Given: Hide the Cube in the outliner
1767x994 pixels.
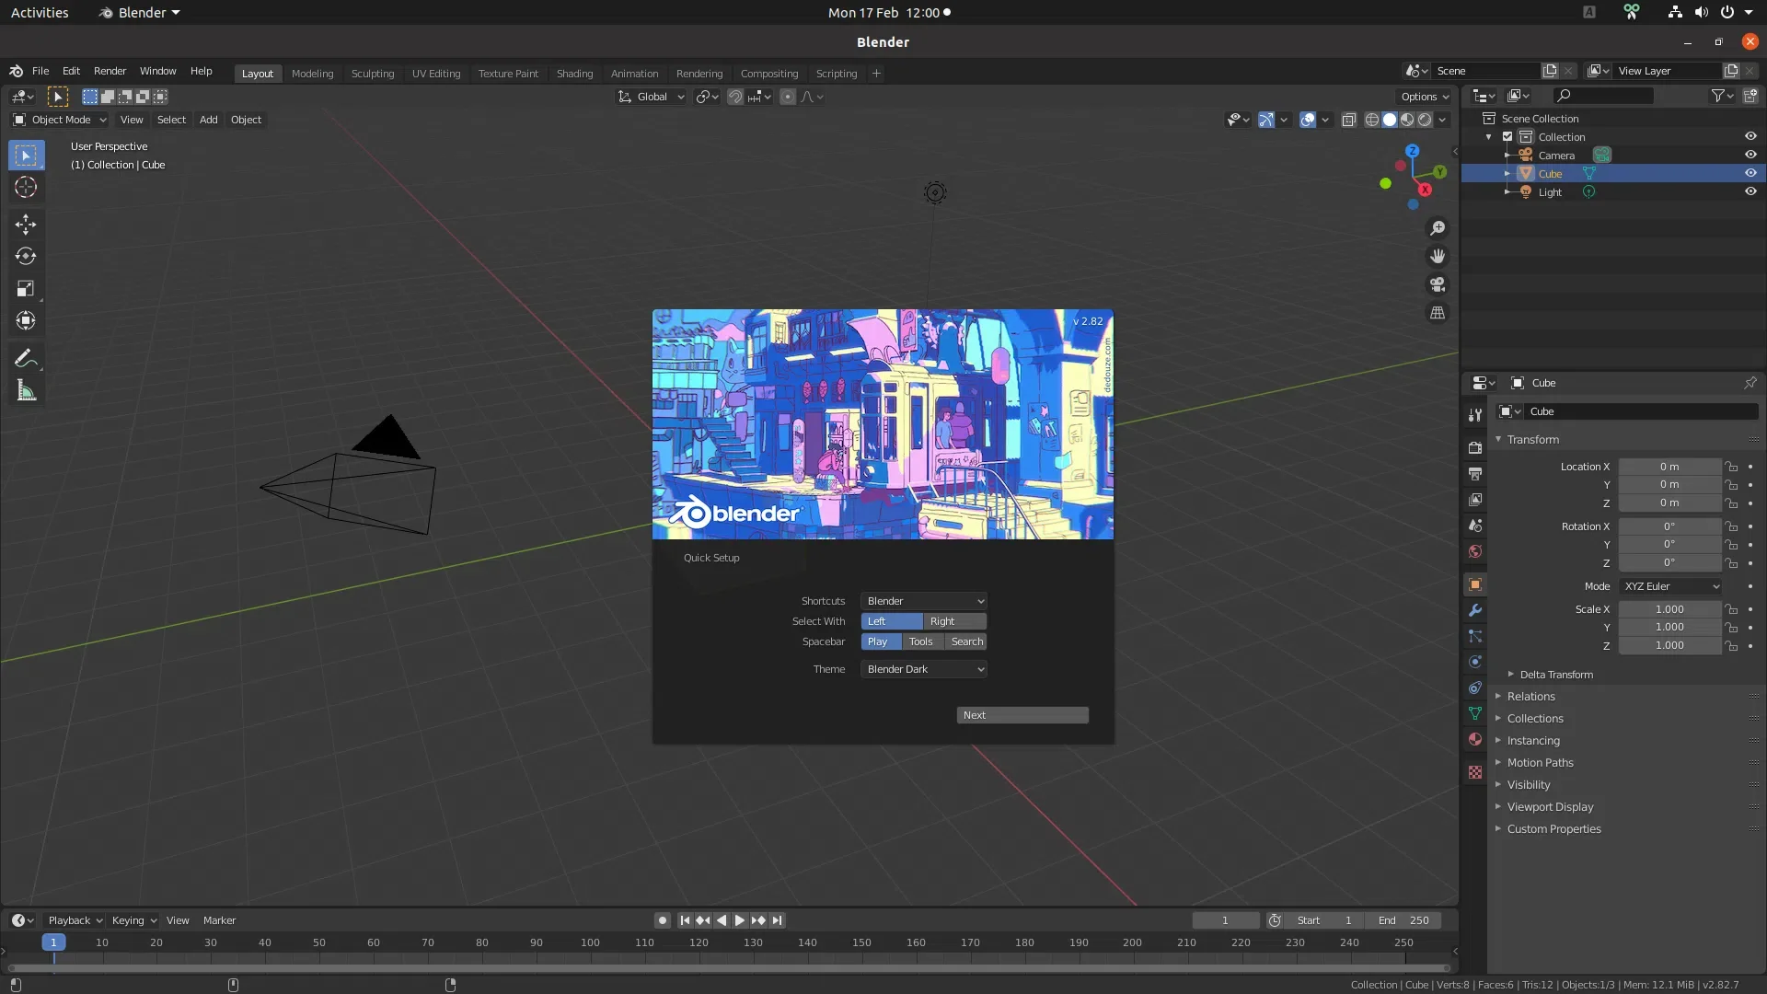Looking at the screenshot, I should [1750, 173].
